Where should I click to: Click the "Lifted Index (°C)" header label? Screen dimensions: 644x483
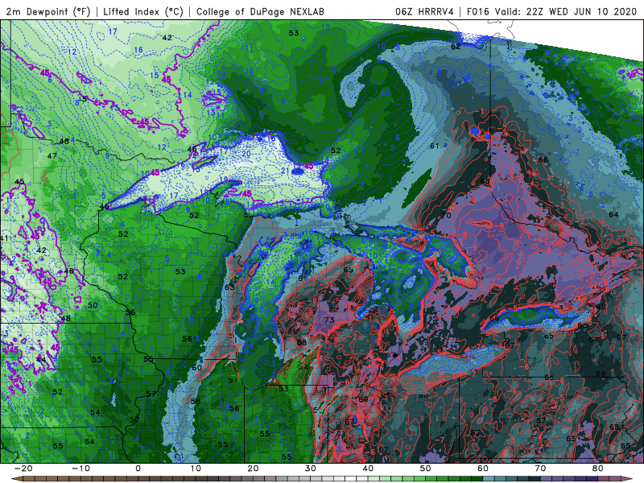tap(143, 11)
